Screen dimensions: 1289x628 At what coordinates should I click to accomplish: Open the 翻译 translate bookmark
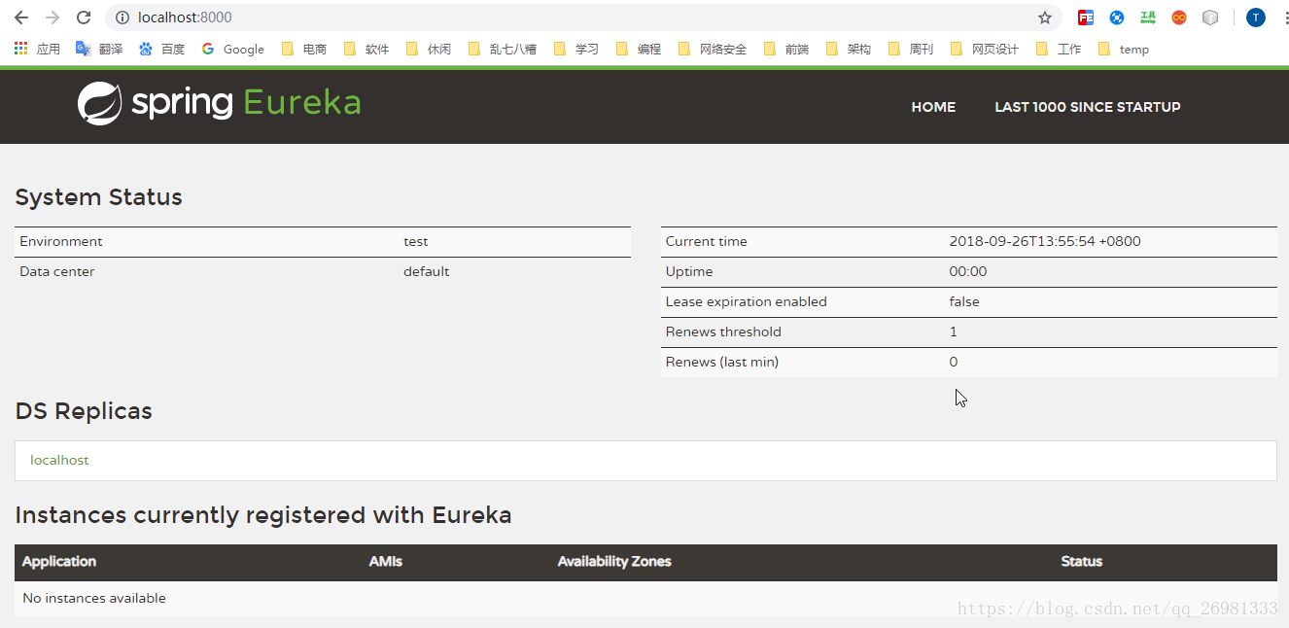(x=99, y=49)
